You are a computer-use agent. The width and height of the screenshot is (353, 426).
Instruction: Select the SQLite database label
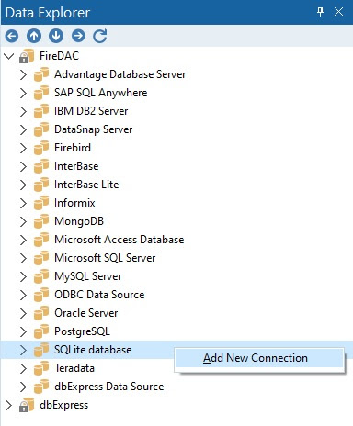point(93,350)
